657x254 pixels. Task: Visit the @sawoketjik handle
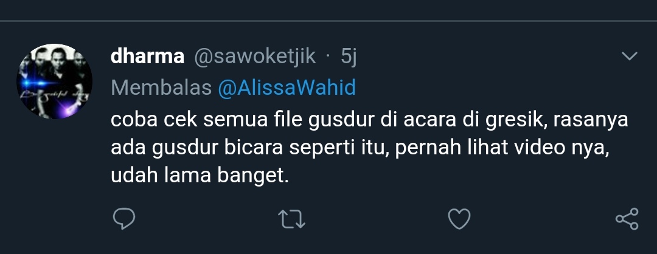coord(255,57)
